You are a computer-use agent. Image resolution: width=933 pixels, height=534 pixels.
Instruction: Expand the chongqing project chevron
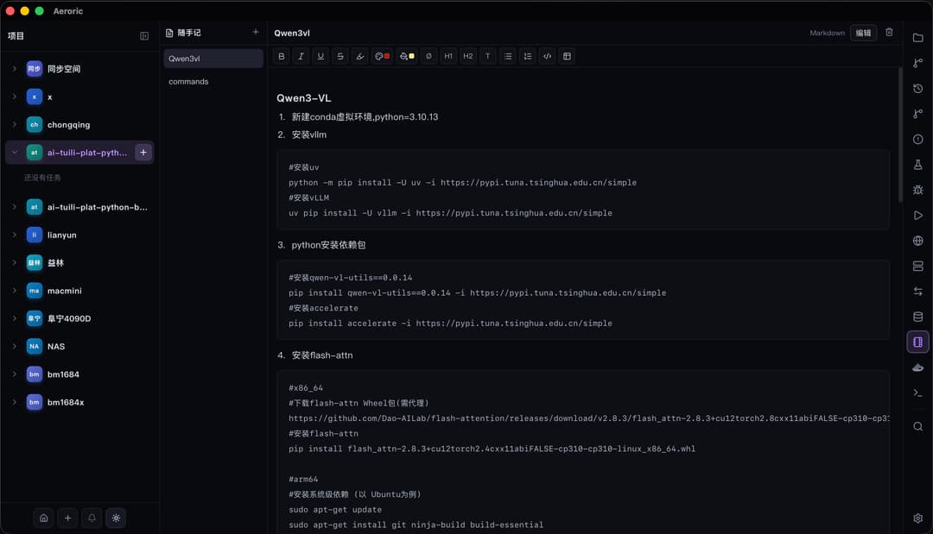pyautogui.click(x=15, y=125)
